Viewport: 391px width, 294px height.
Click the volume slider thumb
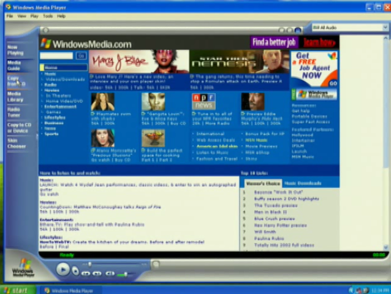point(126,274)
